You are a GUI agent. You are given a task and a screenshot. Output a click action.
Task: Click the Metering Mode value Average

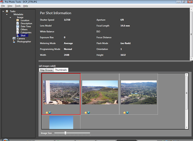click(68, 43)
